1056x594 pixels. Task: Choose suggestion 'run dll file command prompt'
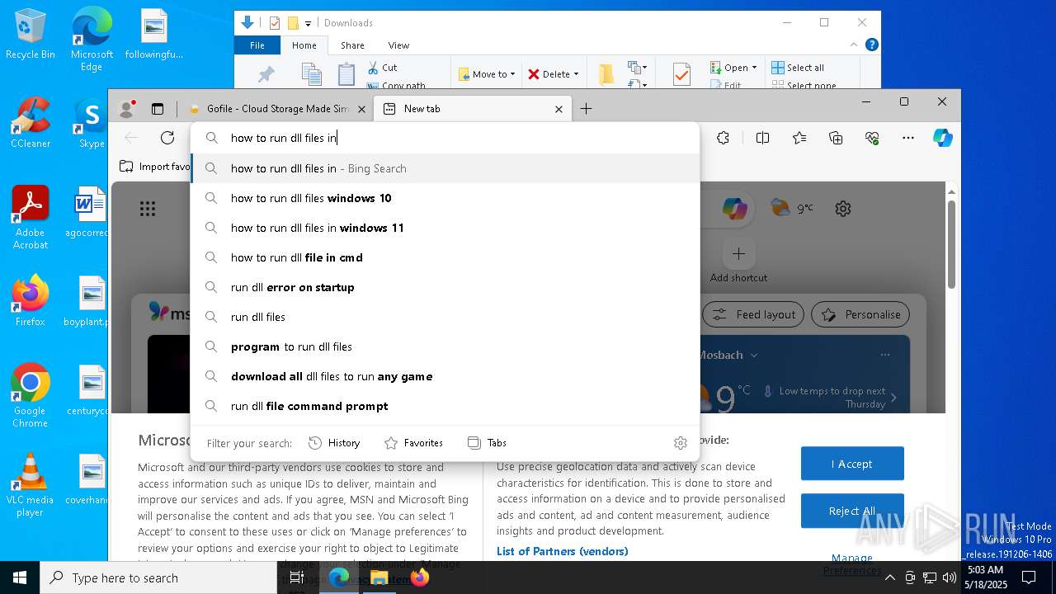click(x=445, y=406)
